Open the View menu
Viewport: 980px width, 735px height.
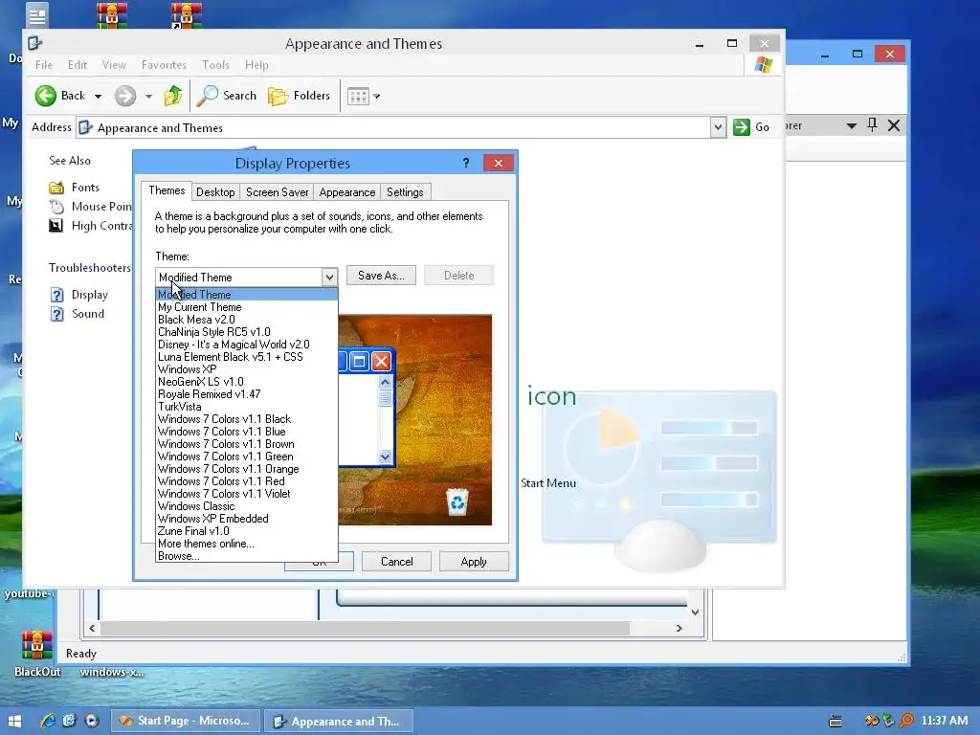114,65
